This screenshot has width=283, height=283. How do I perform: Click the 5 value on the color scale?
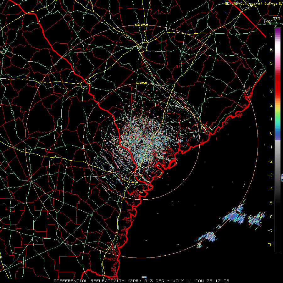(x=271, y=63)
